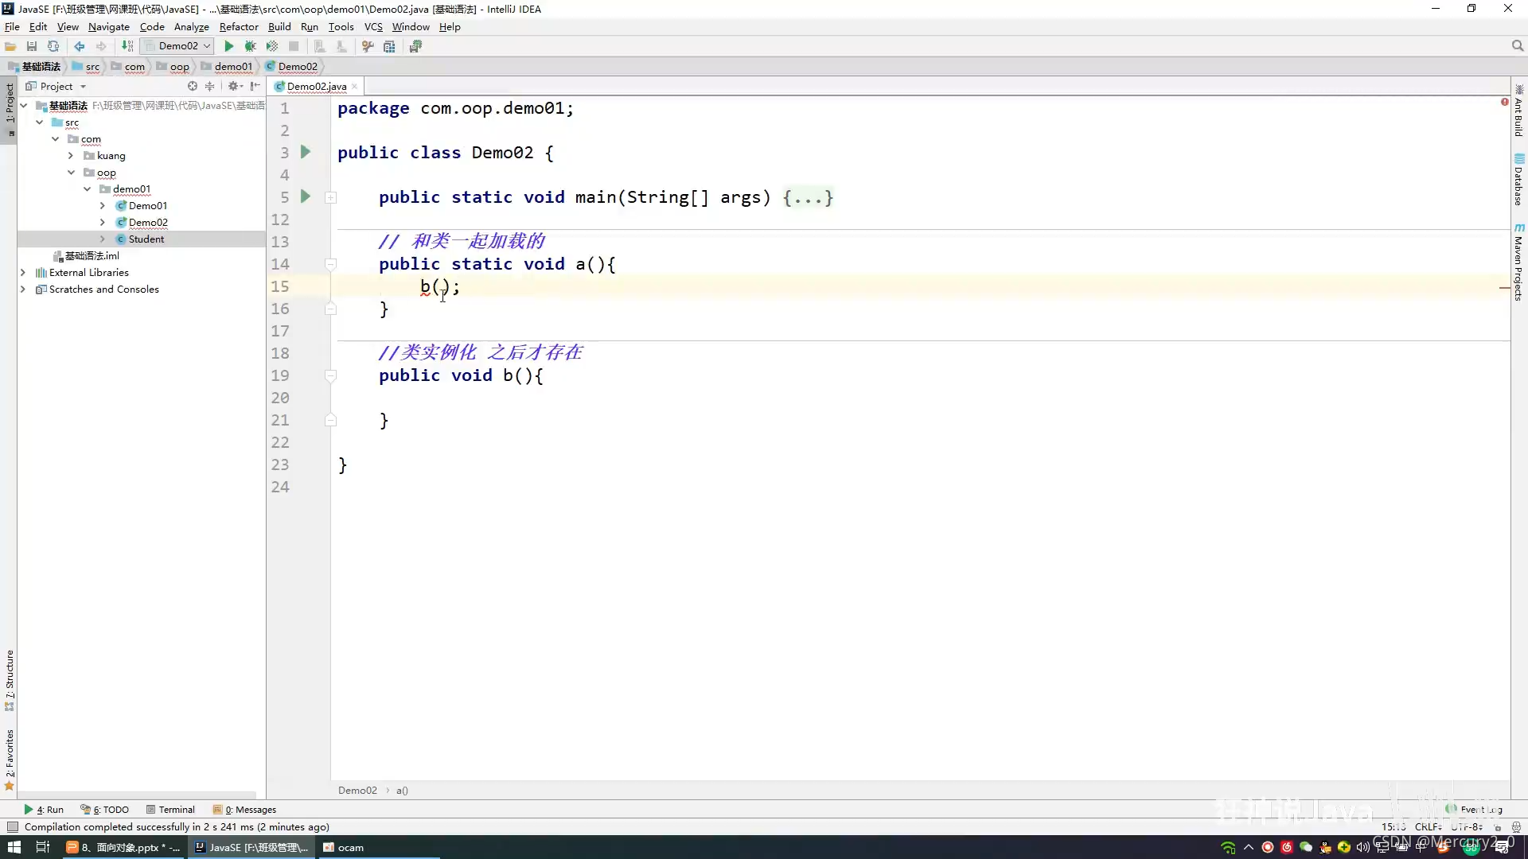The width and height of the screenshot is (1528, 859).
Task: Toggle the 7: Structure side tool window
Action: coord(10,680)
